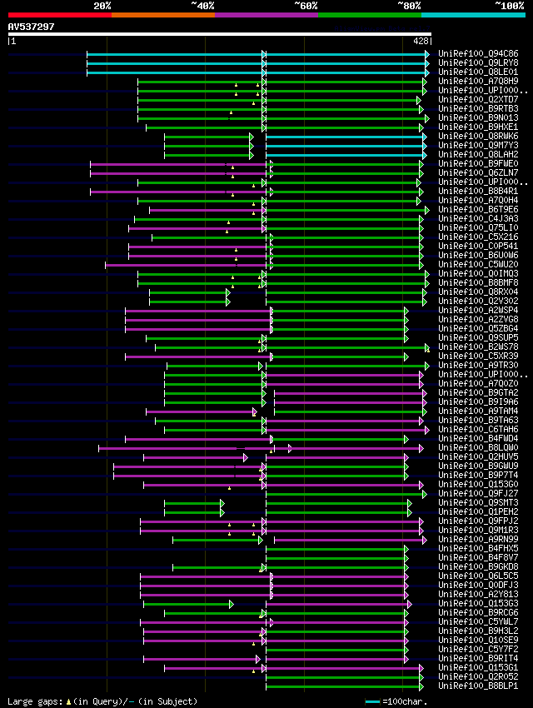Select the UniRef100_B9I9A6 entry
This screenshot has height=708, width=533.
pyautogui.click(x=478, y=401)
